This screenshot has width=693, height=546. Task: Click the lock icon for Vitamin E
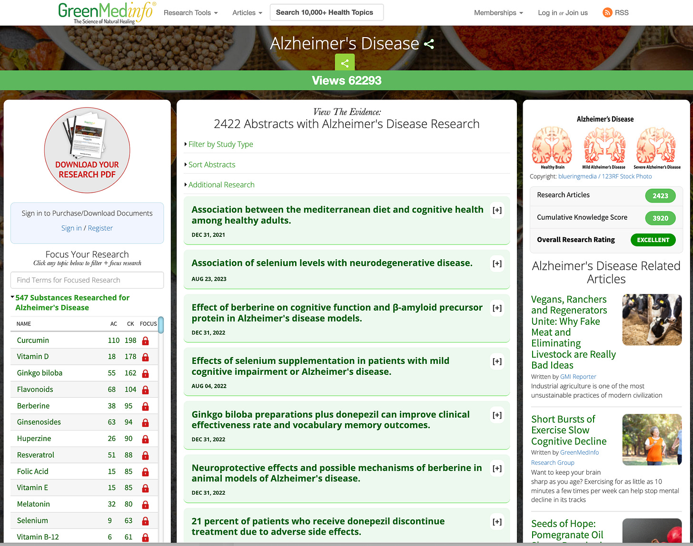pos(146,488)
